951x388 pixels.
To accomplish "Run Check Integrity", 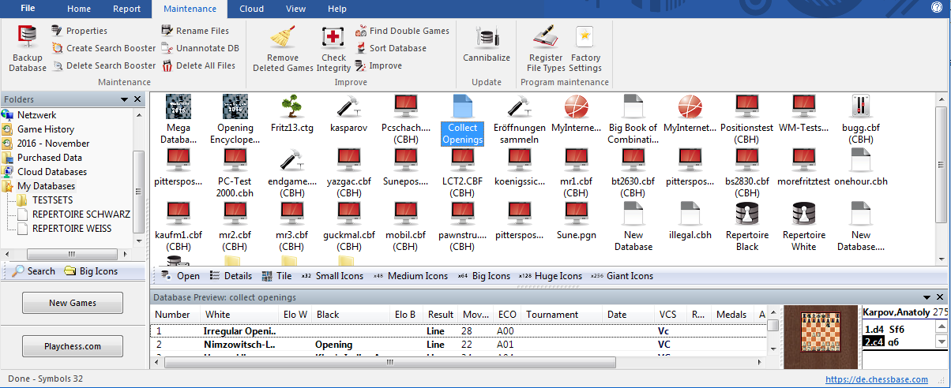I will (x=333, y=48).
